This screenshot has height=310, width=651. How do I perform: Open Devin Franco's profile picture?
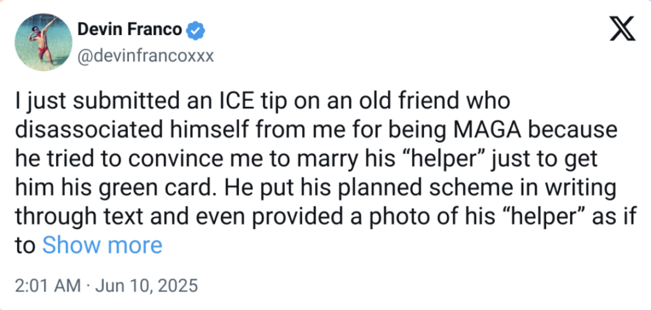(x=44, y=43)
